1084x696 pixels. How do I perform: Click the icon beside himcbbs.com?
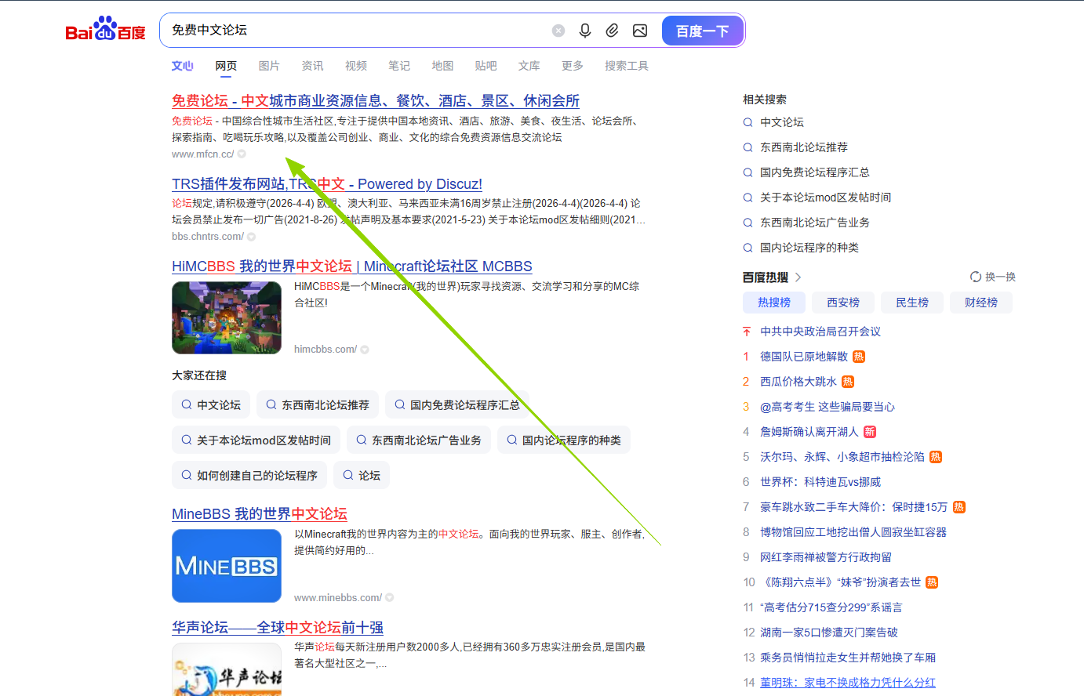click(x=365, y=350)
